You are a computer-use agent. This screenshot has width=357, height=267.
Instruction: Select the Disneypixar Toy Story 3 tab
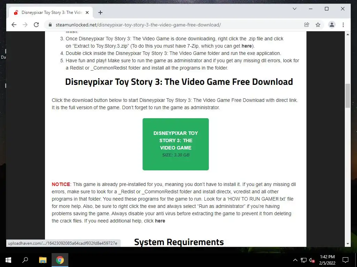click(51, 13)
